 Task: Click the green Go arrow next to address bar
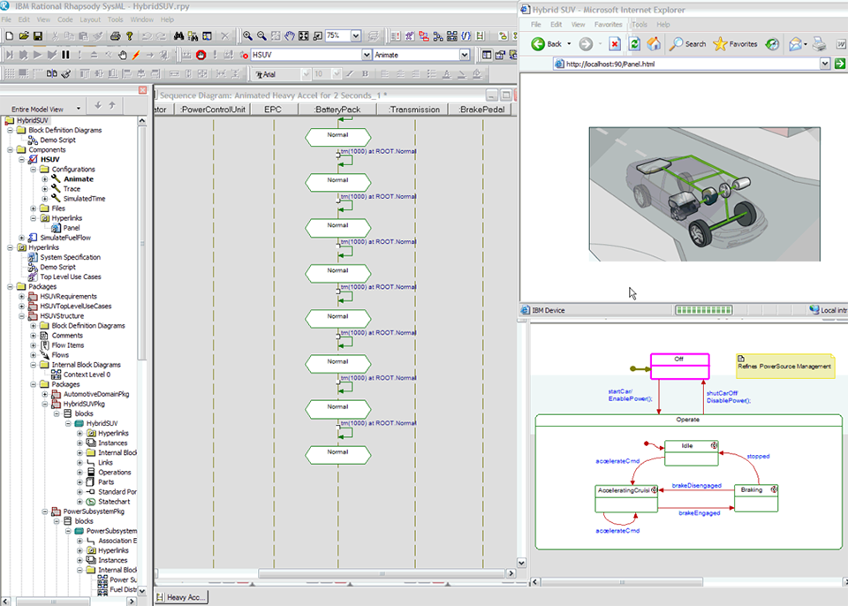click(x=839, y=64)
